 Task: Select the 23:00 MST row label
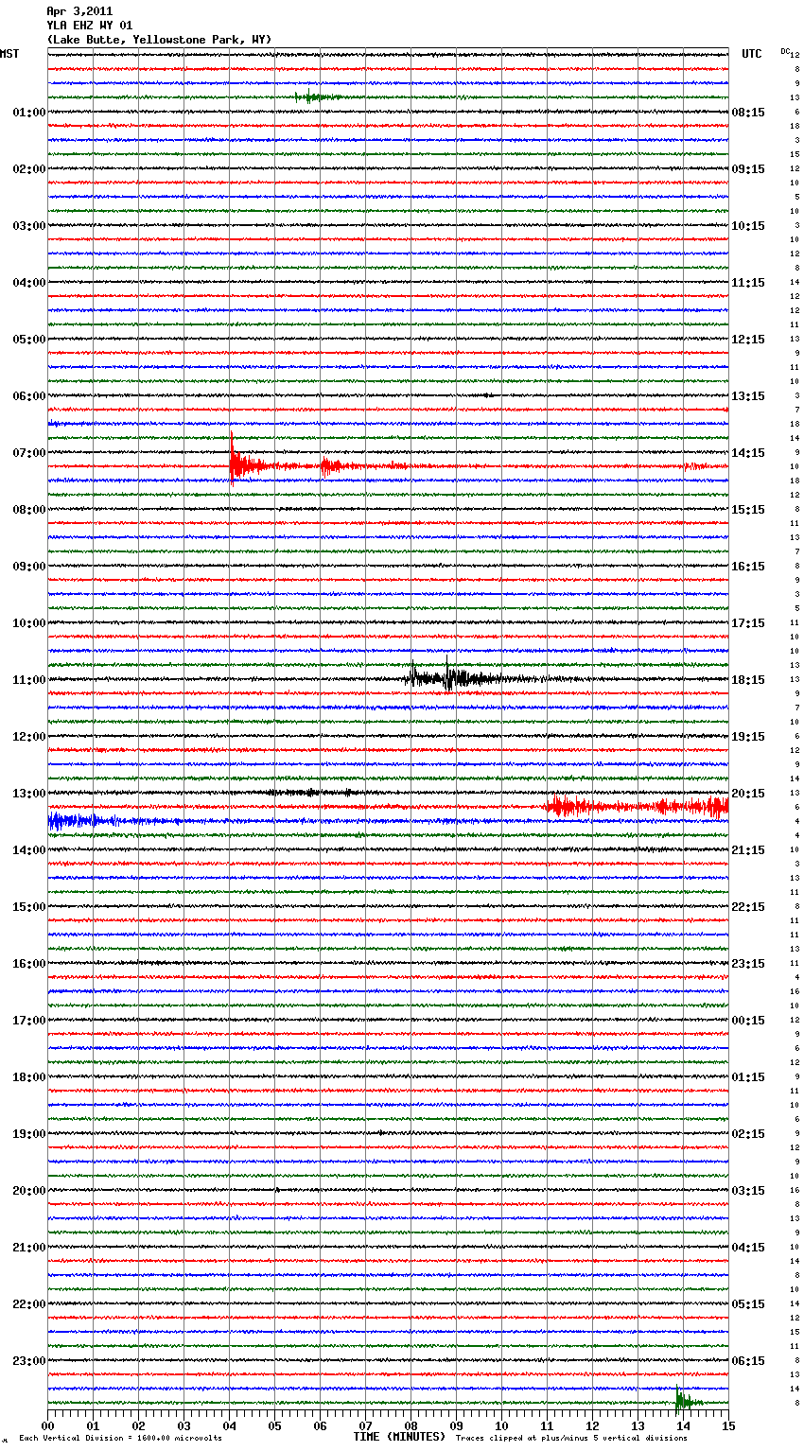[x=28, y=1361]
